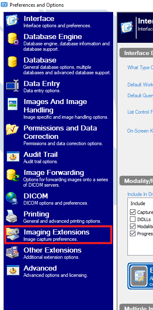
Task: Toggle the Progress checkbox in Include list
Action: point(132,234)
